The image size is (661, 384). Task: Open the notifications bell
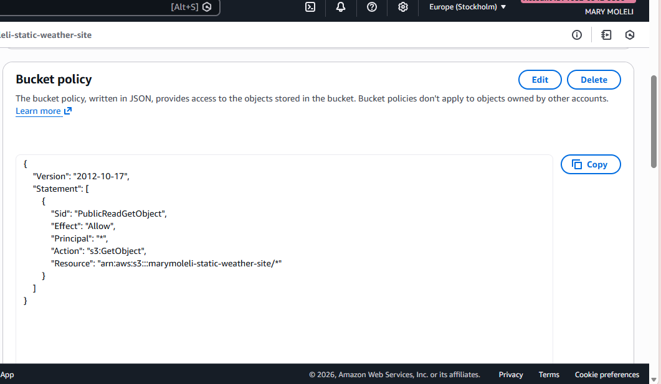341,7
